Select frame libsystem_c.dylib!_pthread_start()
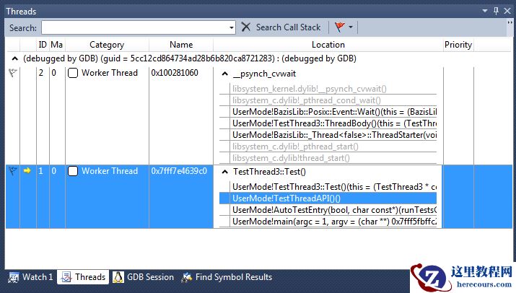Image resolution: width=516 pixels, height=293 pixels. coord(328,146)
